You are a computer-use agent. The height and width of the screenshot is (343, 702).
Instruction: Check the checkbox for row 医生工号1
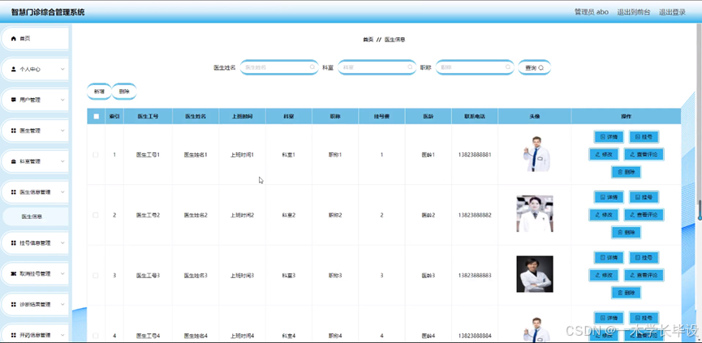[96, 155]
